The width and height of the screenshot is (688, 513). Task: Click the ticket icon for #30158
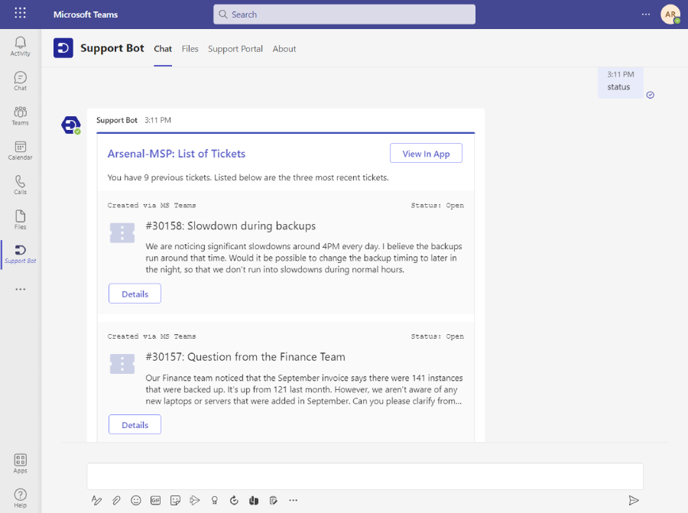(122, 232)
